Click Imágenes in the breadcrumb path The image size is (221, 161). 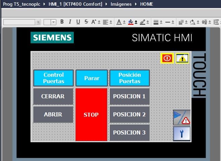[121, 4]
